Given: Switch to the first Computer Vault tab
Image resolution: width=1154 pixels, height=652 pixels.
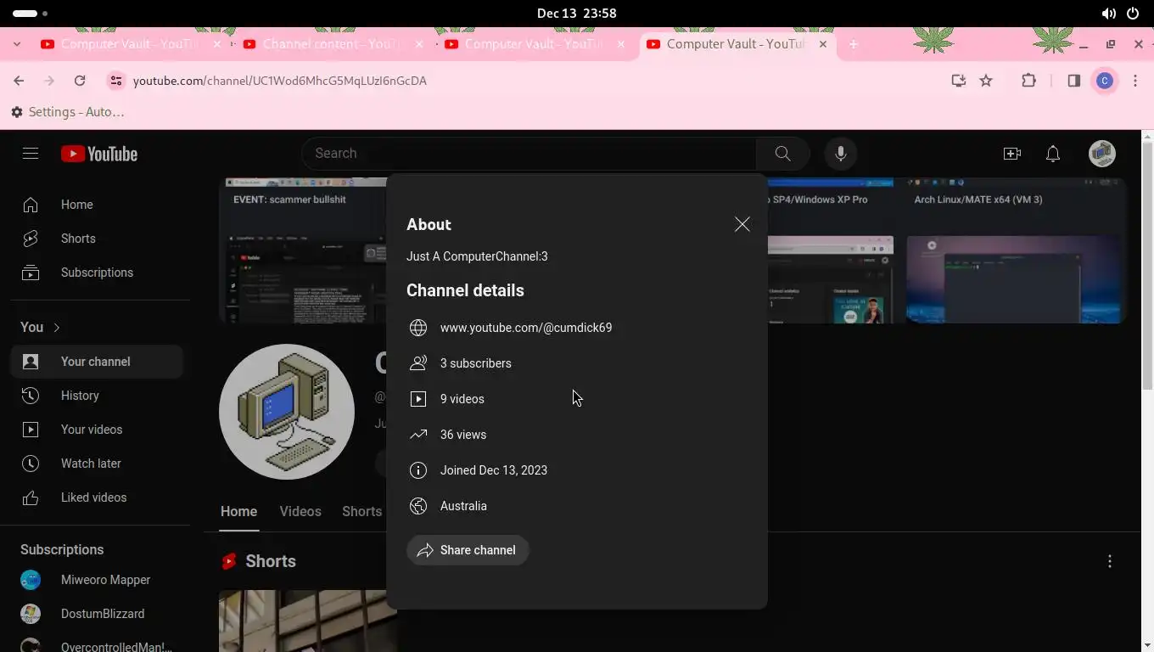Looking at the screenshot, I should click(129, 44).
